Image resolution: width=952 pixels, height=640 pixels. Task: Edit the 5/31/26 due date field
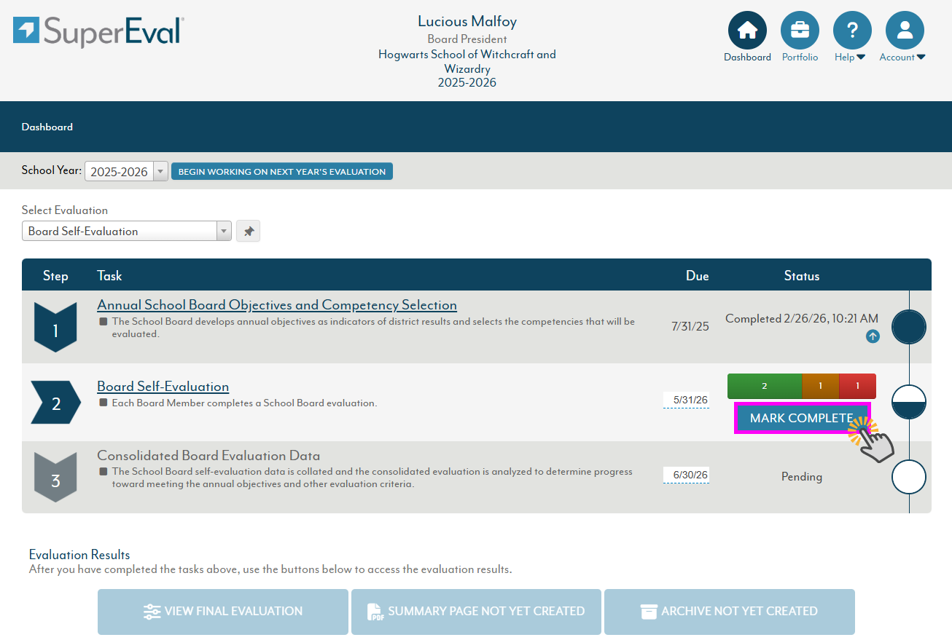[x=686, y=400]
